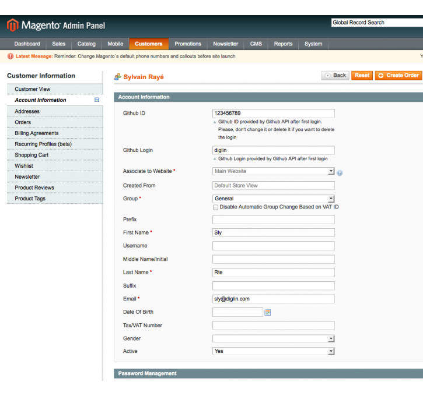Click the 'Github Login provided by Github API' note

(272, 159)
